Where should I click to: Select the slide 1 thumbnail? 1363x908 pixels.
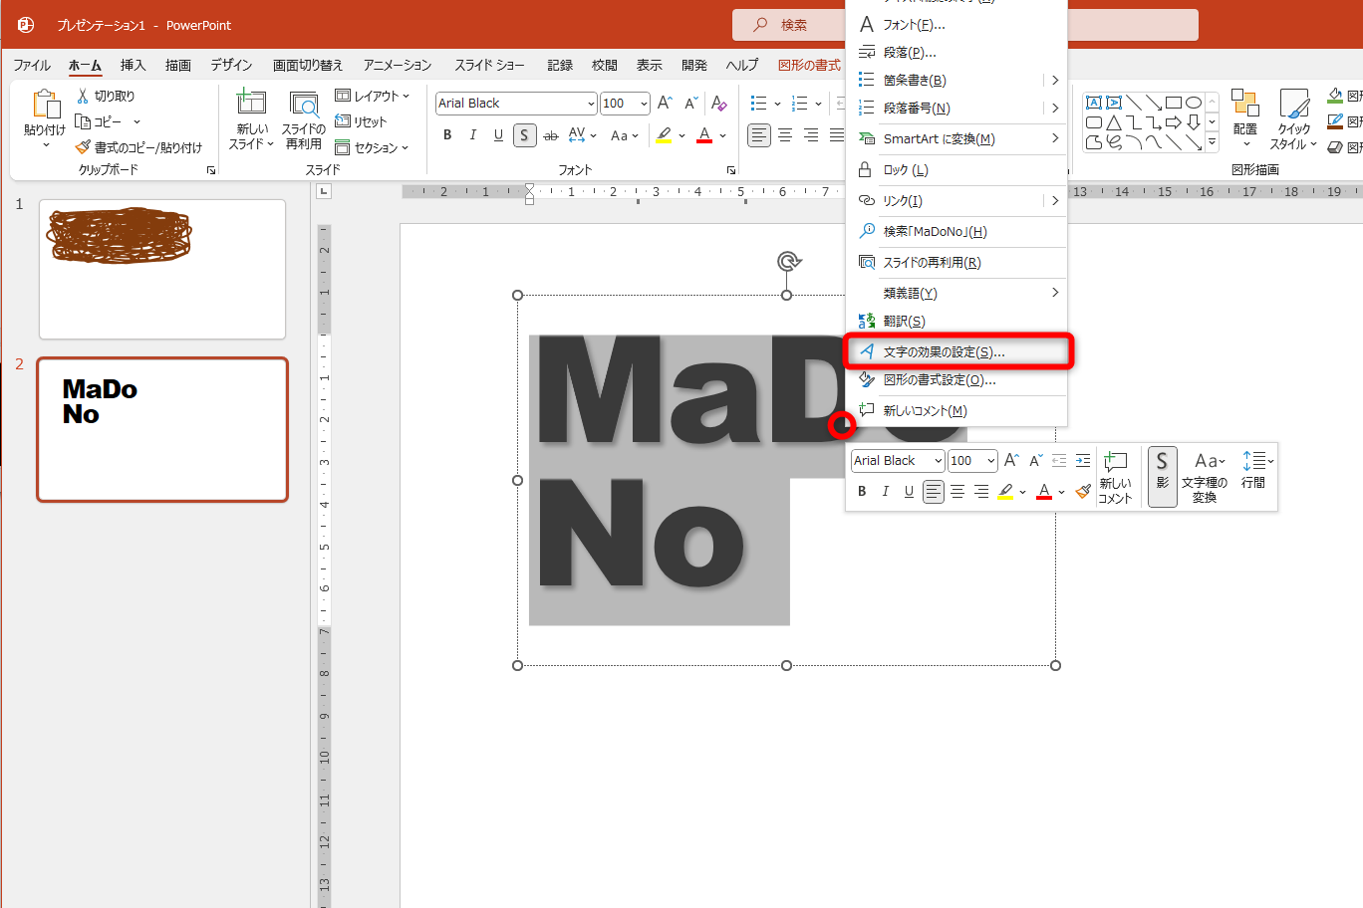click(x=161, y=269)
